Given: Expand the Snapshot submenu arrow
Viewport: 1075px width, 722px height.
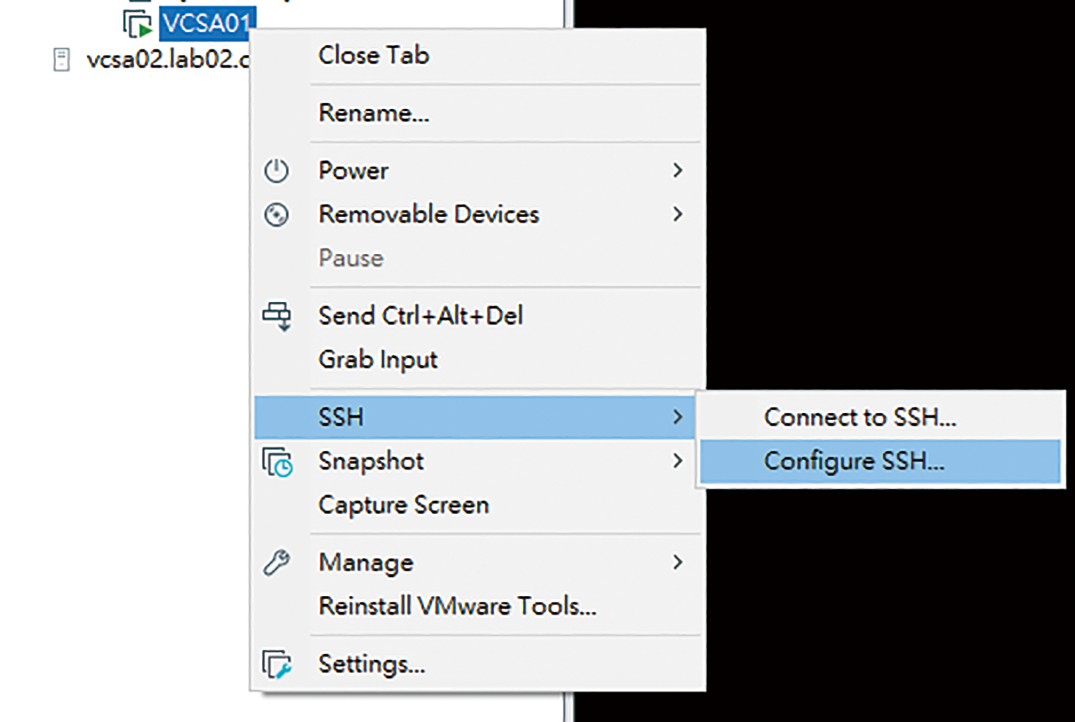Looking at the screenshot, I should (x=678, y=461).
